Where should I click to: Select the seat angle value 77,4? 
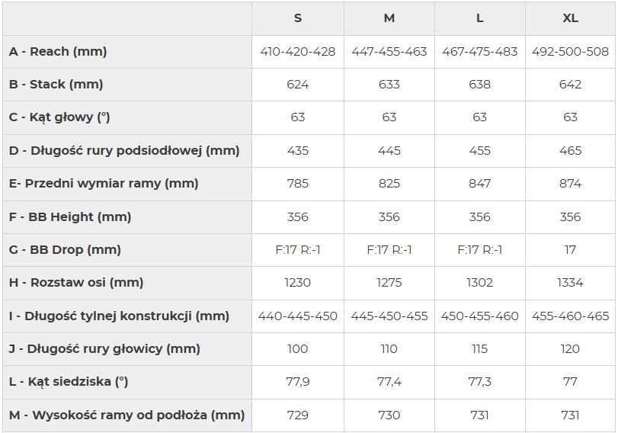(x=389, y=382)
